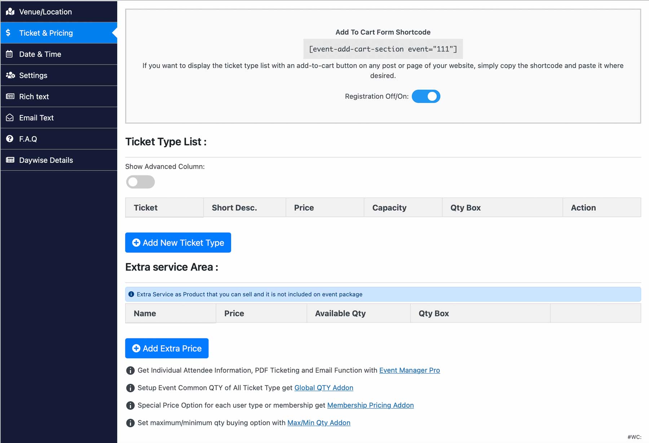
Task: Visit the Max/Min Qty Addon link
Action: pos(318,422)
